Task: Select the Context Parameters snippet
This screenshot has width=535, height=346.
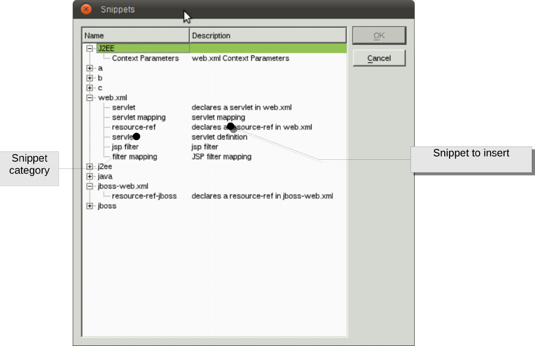Action: (x=145, y=59)
